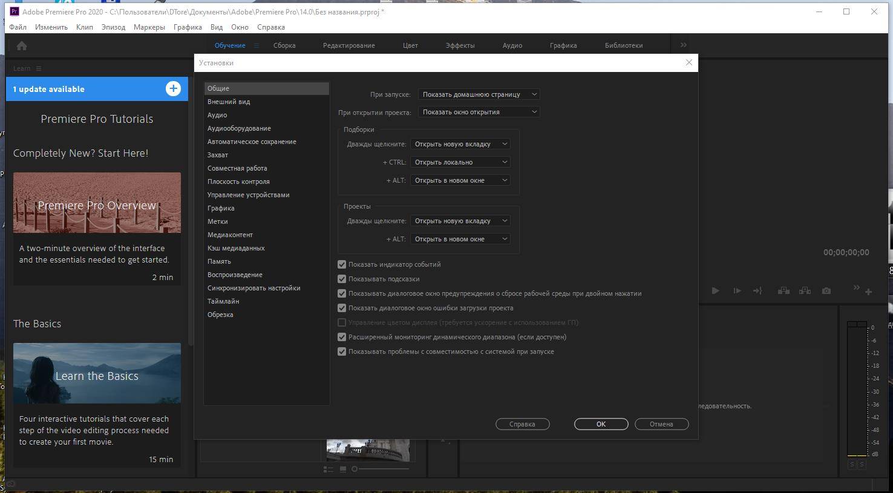893x493 pixels.
Task: Click the left Solo button under audio meter
Action: (852, 464)
